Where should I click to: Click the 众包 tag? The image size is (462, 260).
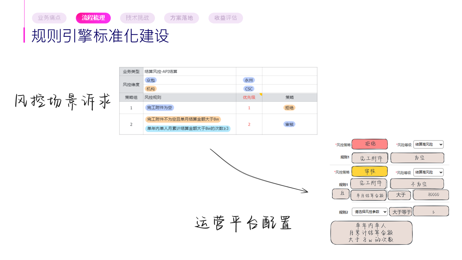(x=151, y=80)
